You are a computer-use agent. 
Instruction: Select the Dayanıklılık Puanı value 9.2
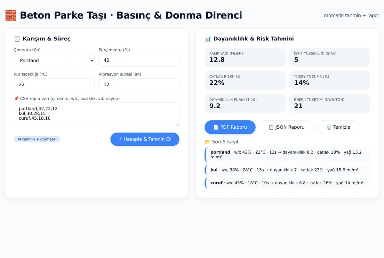[215, 106]
